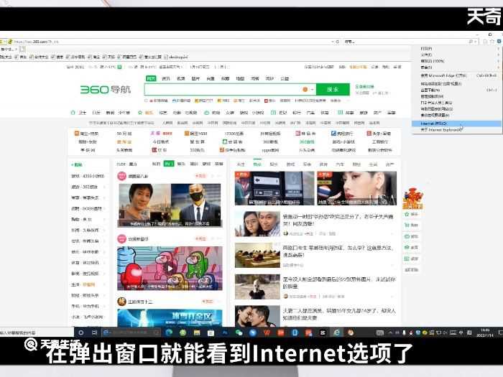Screen dimensions: 503x377
Task: Click the IE page icon in address bar
Action: (10, 42)
